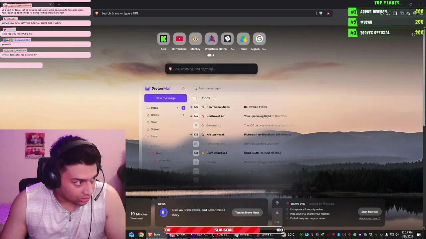This screenshot has width=426, height=239.
Task: Open the Clara Rodriguez CONFIDENTIAL email
Action: tap(244, 153)
